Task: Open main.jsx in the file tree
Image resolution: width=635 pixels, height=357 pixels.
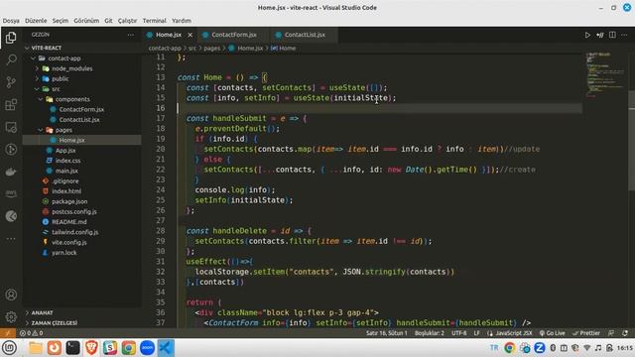Action: (x=81, y=171)
